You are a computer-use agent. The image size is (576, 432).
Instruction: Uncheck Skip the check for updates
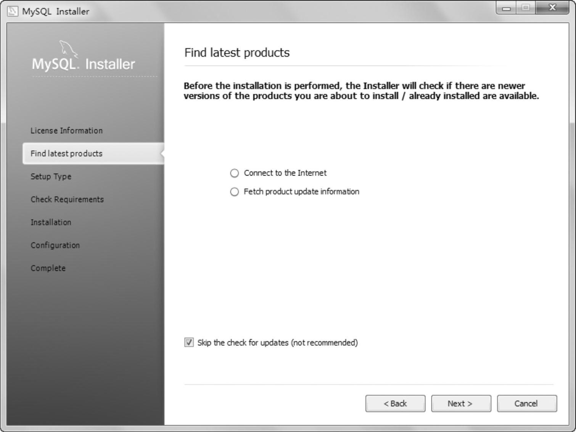click(x=189, y=342)
